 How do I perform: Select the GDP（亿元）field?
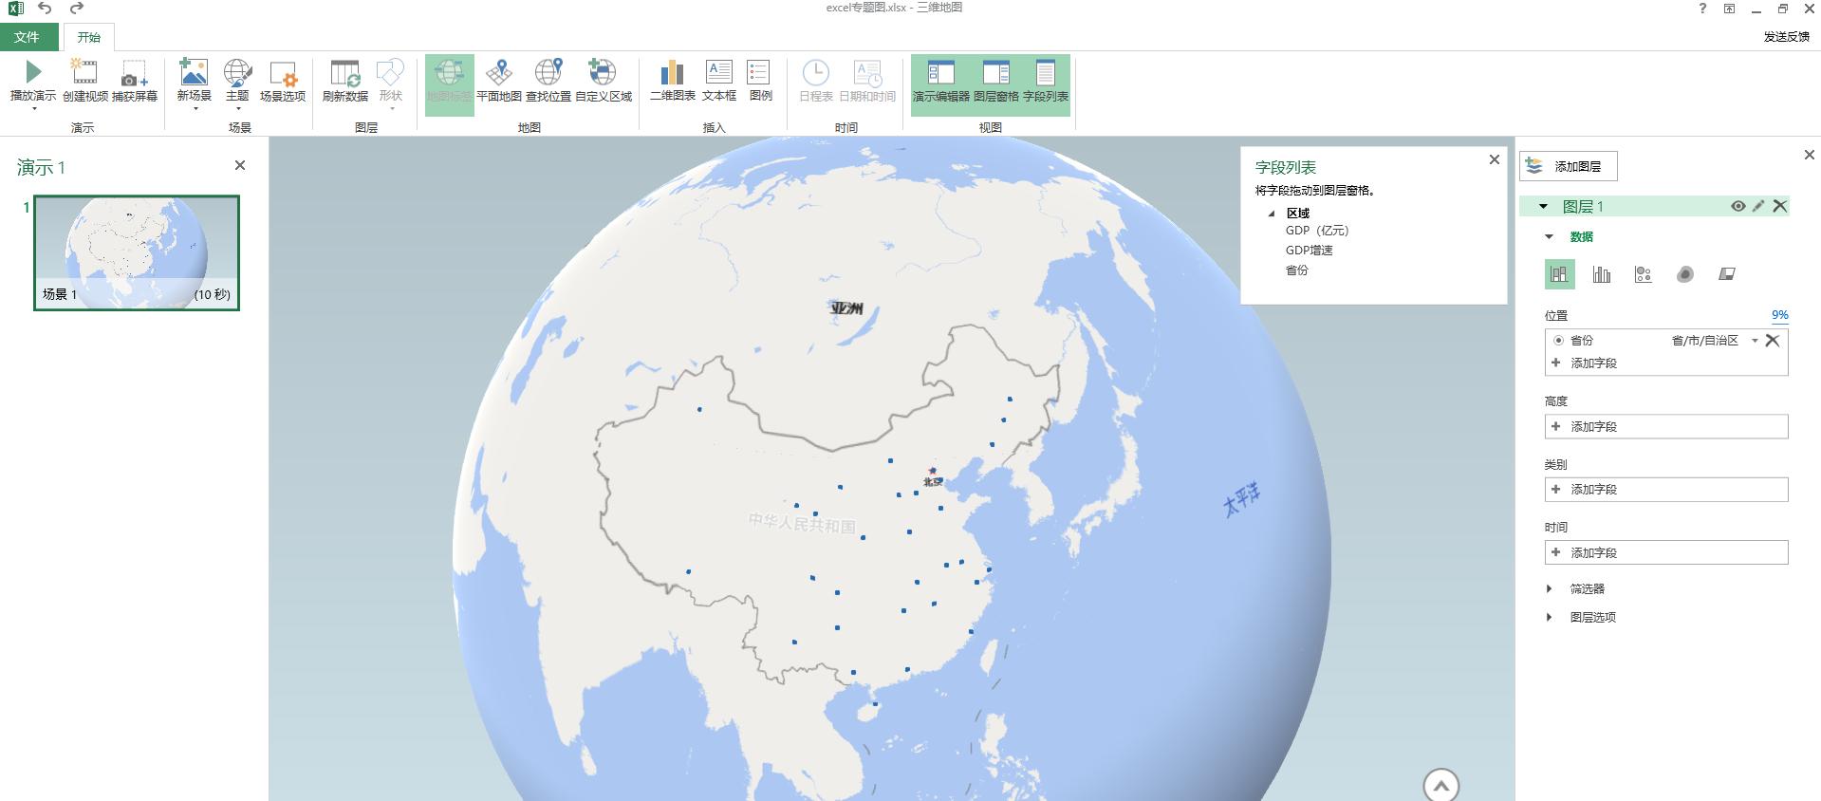(1317, 231)
